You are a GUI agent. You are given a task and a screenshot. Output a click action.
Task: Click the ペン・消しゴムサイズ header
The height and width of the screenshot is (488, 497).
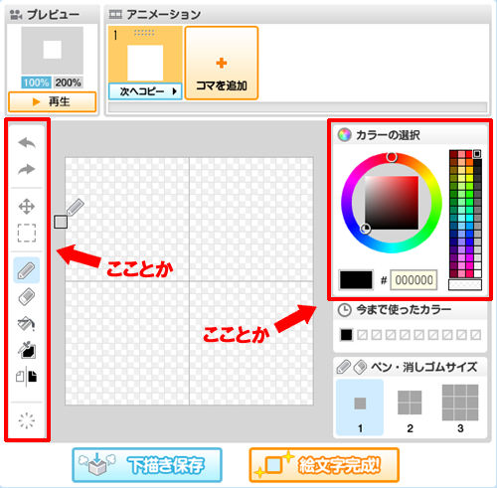(410, 367)
